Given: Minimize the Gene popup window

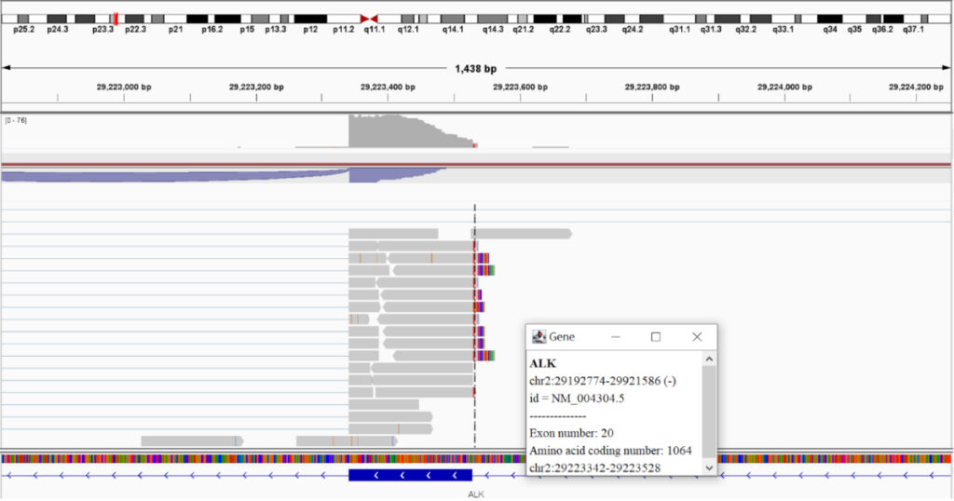Looking at the screenshot, I should point(615,337).
